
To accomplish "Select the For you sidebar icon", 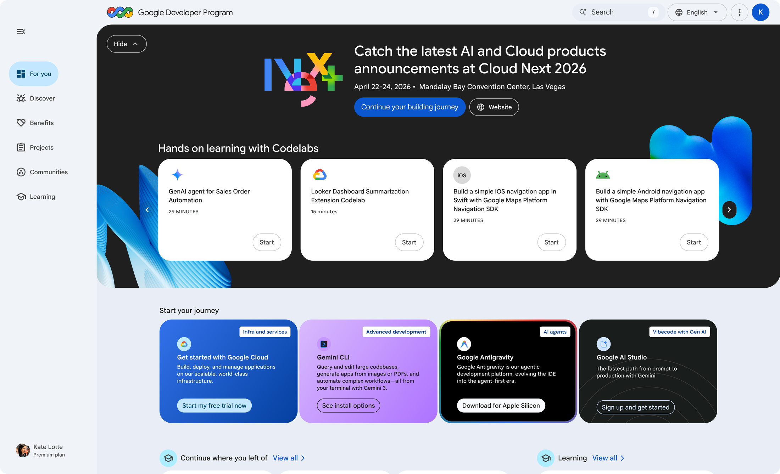I will [x=21, y=74].
